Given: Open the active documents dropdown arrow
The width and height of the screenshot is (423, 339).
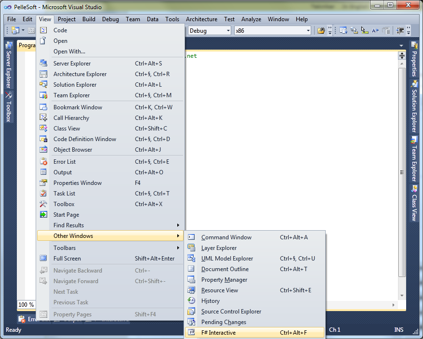Looking at the screenshot, I should click(x=401, y=46).
